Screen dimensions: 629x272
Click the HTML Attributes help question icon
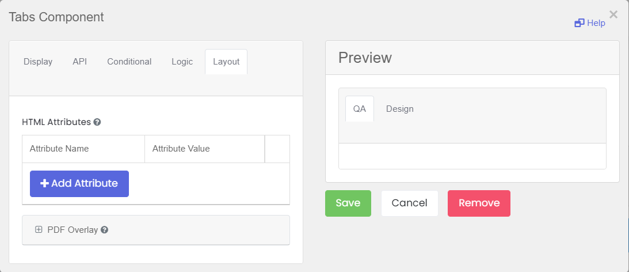click(97, 122)
